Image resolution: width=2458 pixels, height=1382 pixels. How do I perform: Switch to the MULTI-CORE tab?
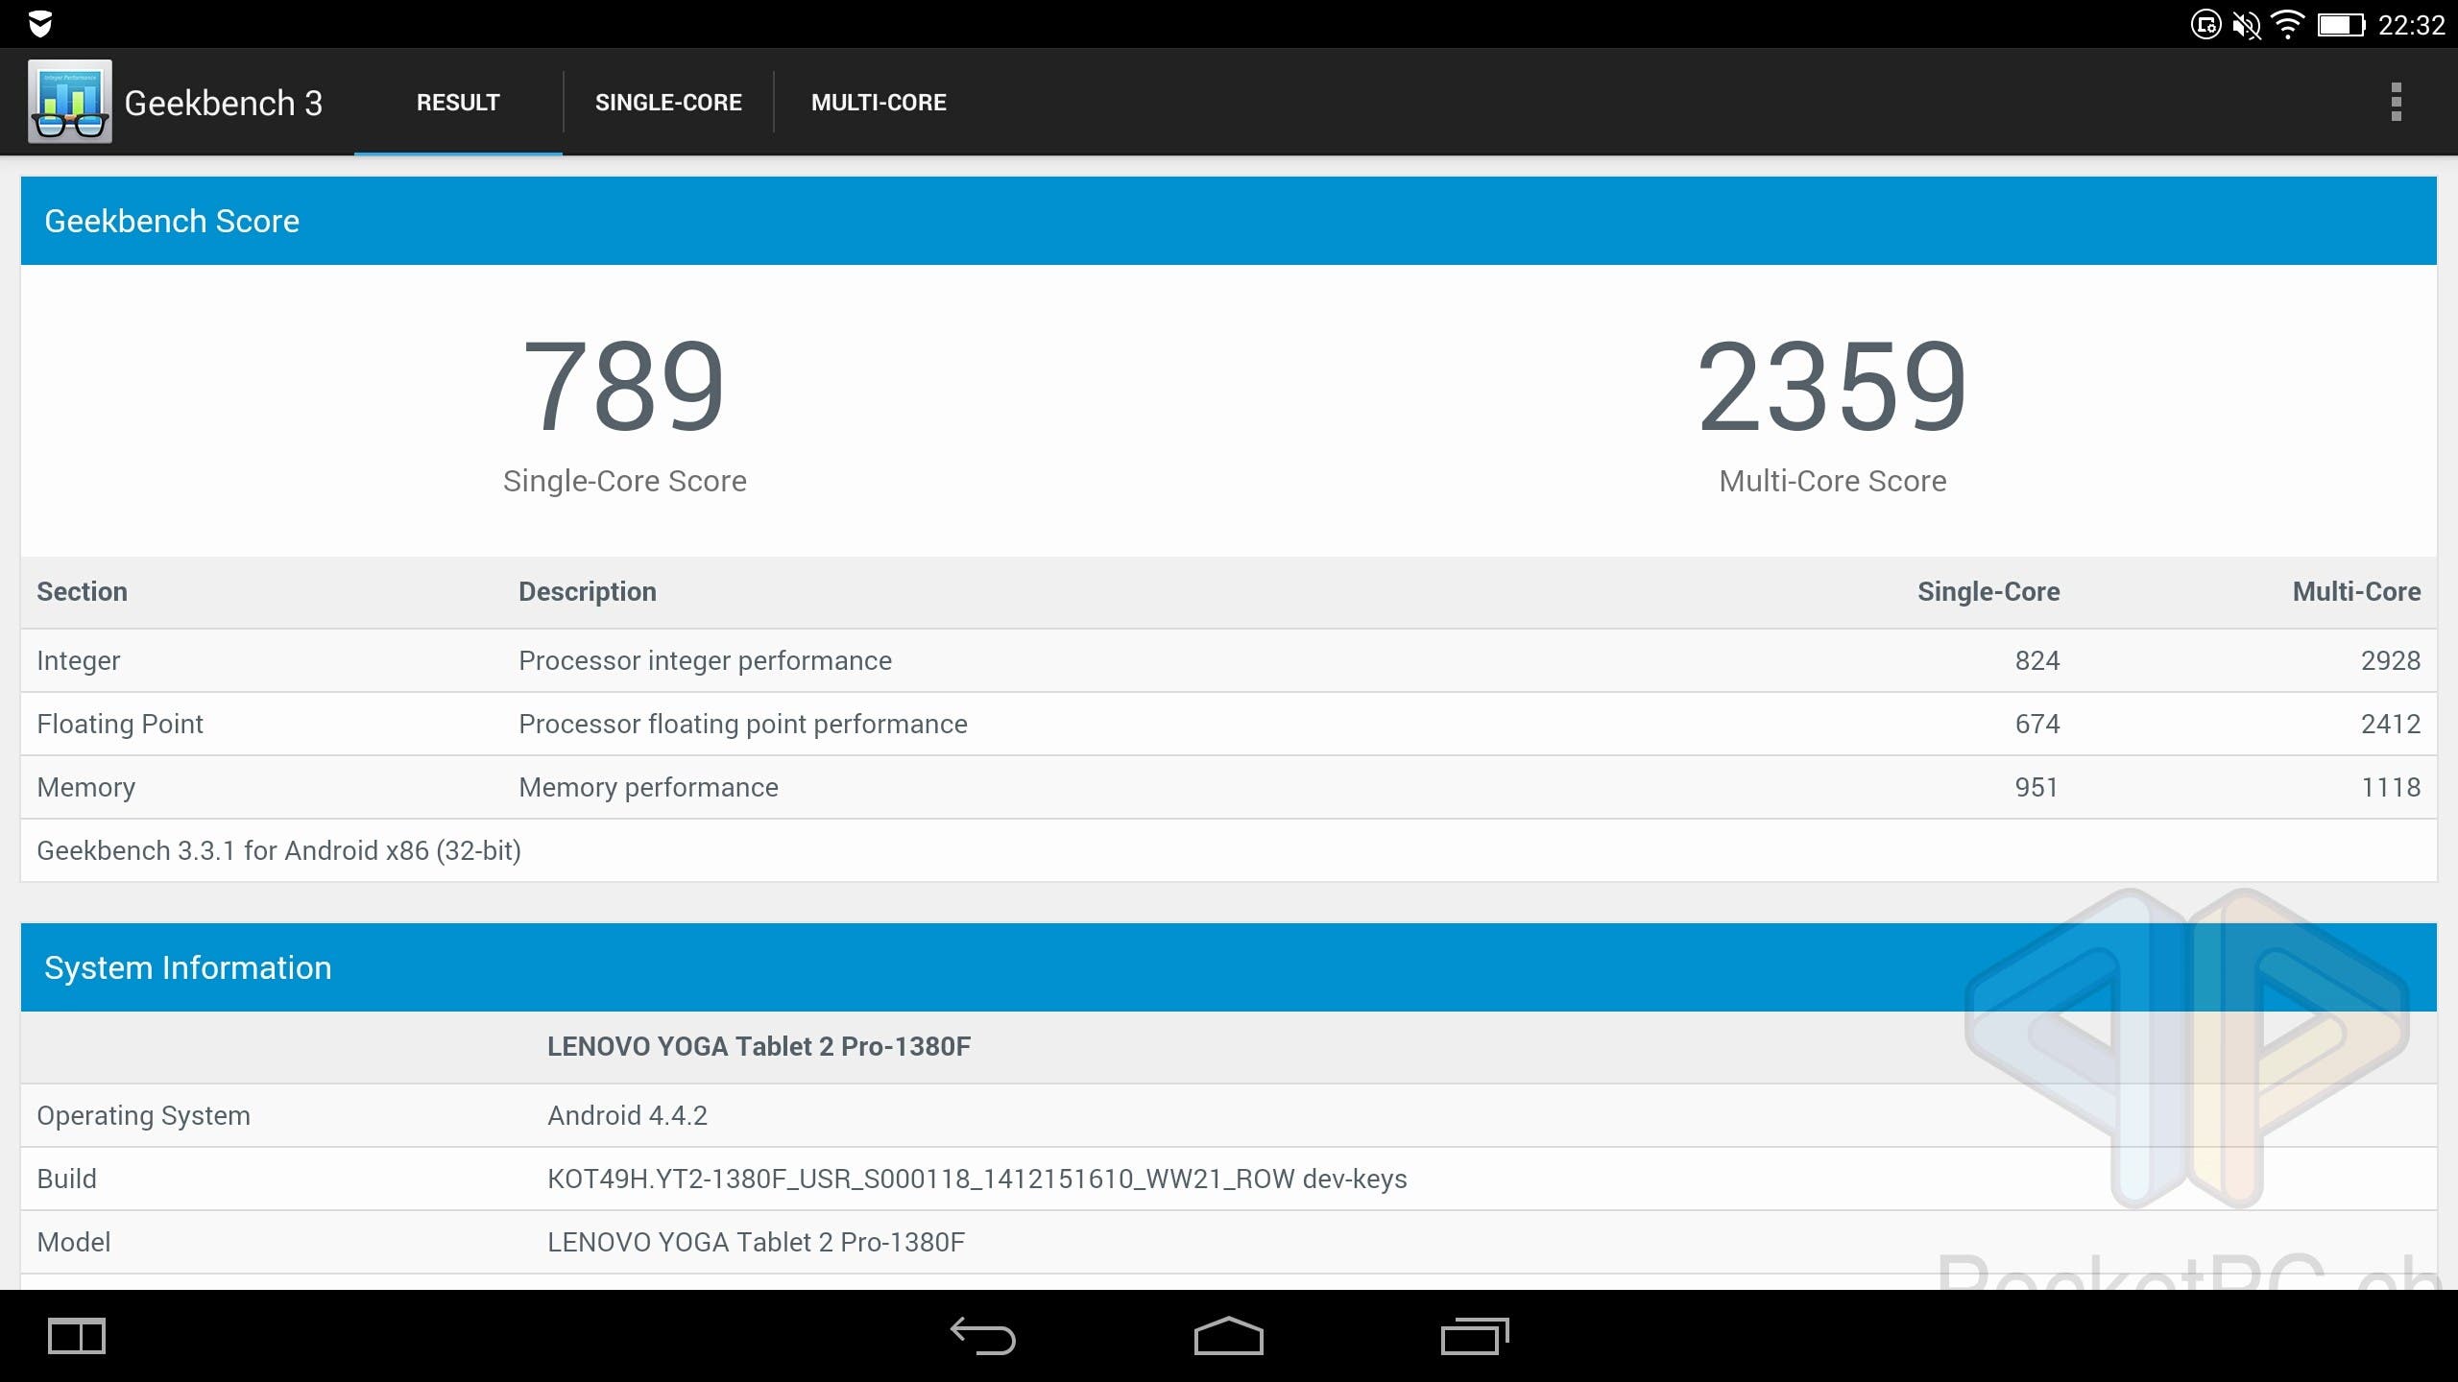[x=879, y=103]
